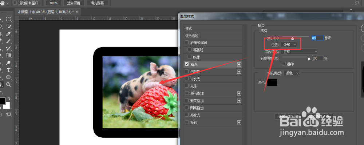Swap foreground and background colors
This screenshot has width=364, height=145.
pyautogui.click(x=9, y=98)
